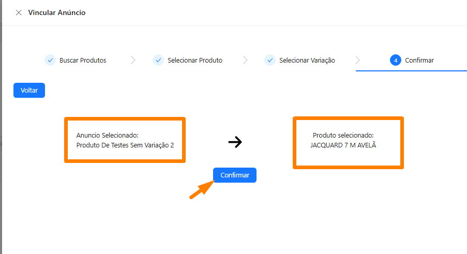467x254 pixels.
Task: Click the step 4 number circle
Action: coord(396,60)
